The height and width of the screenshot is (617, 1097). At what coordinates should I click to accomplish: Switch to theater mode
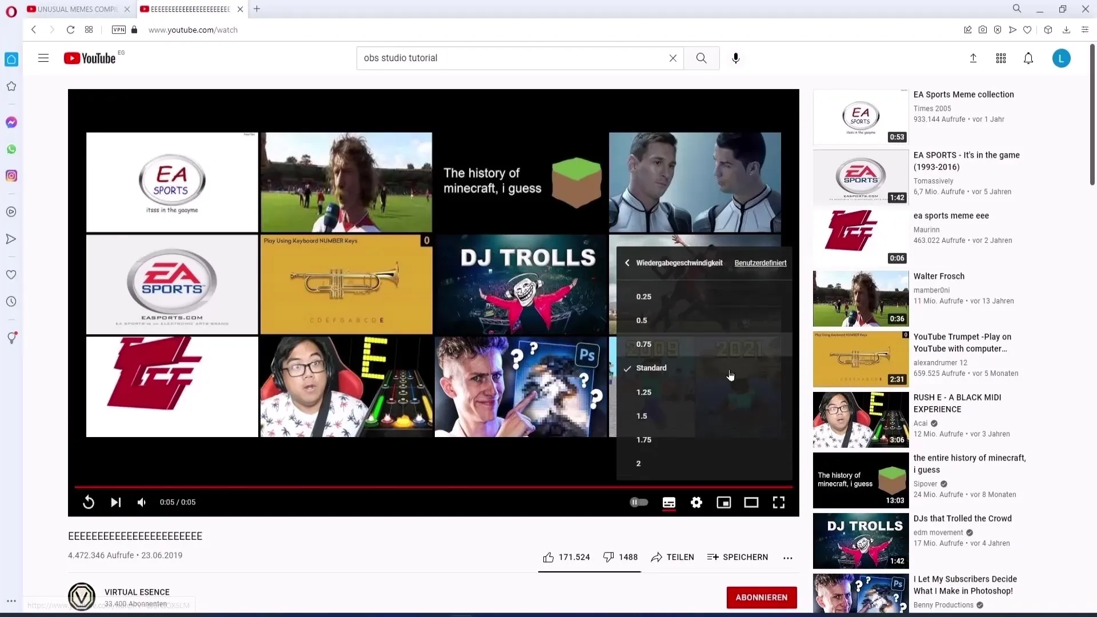[751, 502]
